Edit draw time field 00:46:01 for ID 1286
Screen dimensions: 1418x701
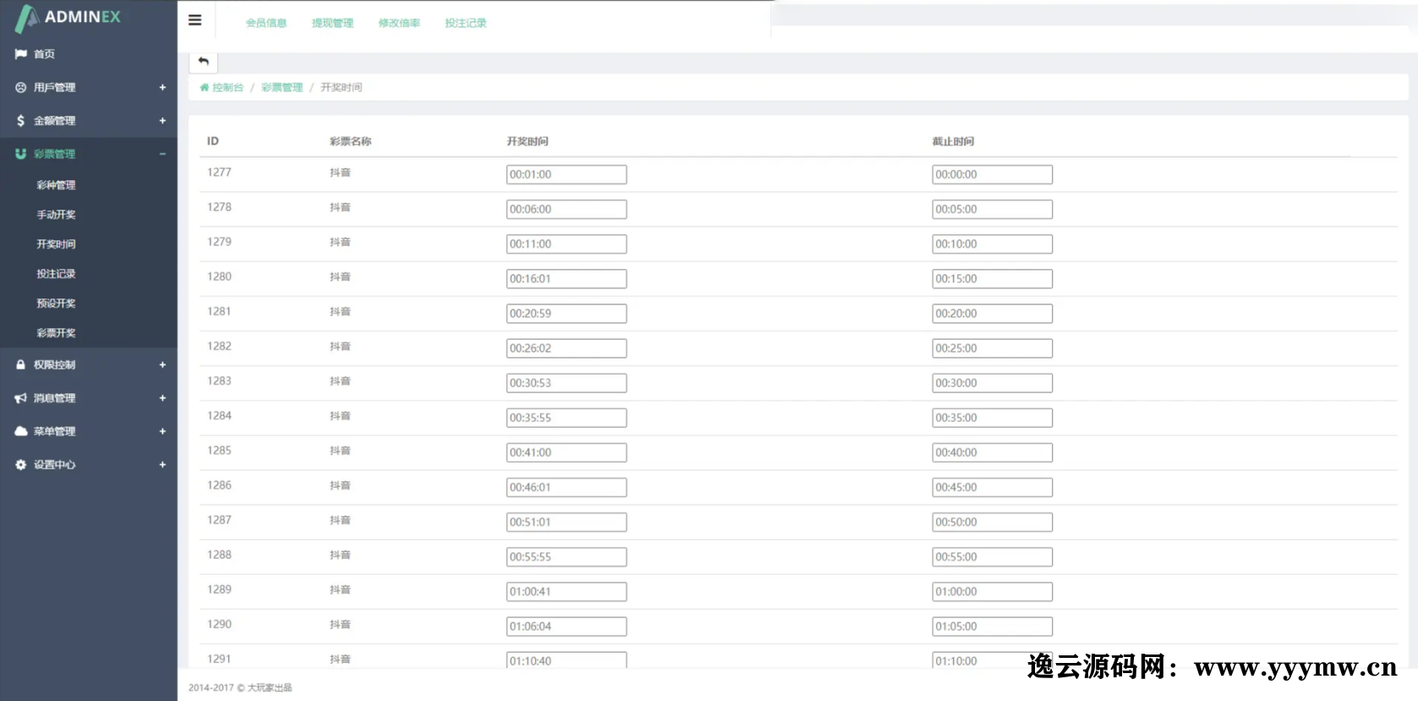pyautogui.click(x=567, y=487)
